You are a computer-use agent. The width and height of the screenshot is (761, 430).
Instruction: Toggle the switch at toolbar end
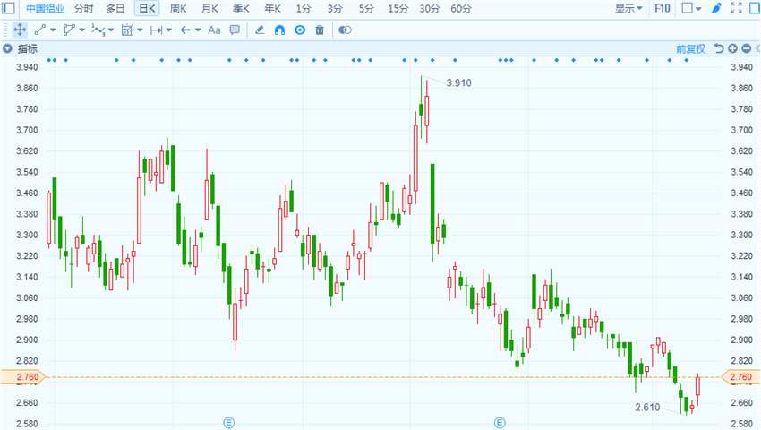[345, 30]
